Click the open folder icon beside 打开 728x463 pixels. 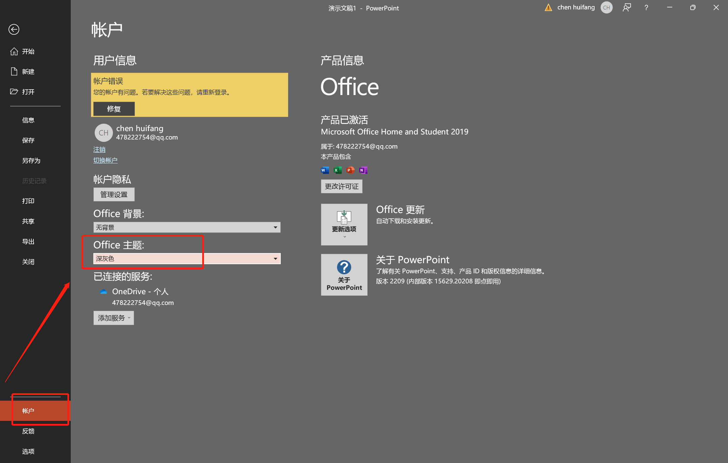[14, 91]
